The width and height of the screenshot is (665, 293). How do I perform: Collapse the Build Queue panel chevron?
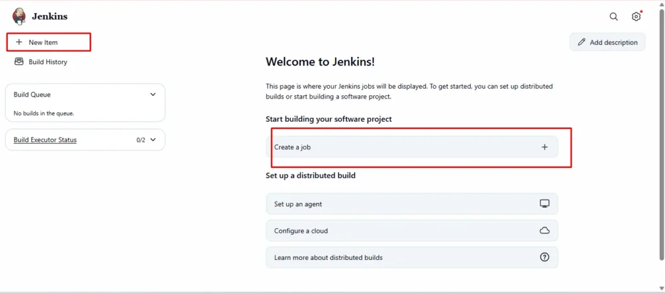pyautogui.click(x=153, y=95)
